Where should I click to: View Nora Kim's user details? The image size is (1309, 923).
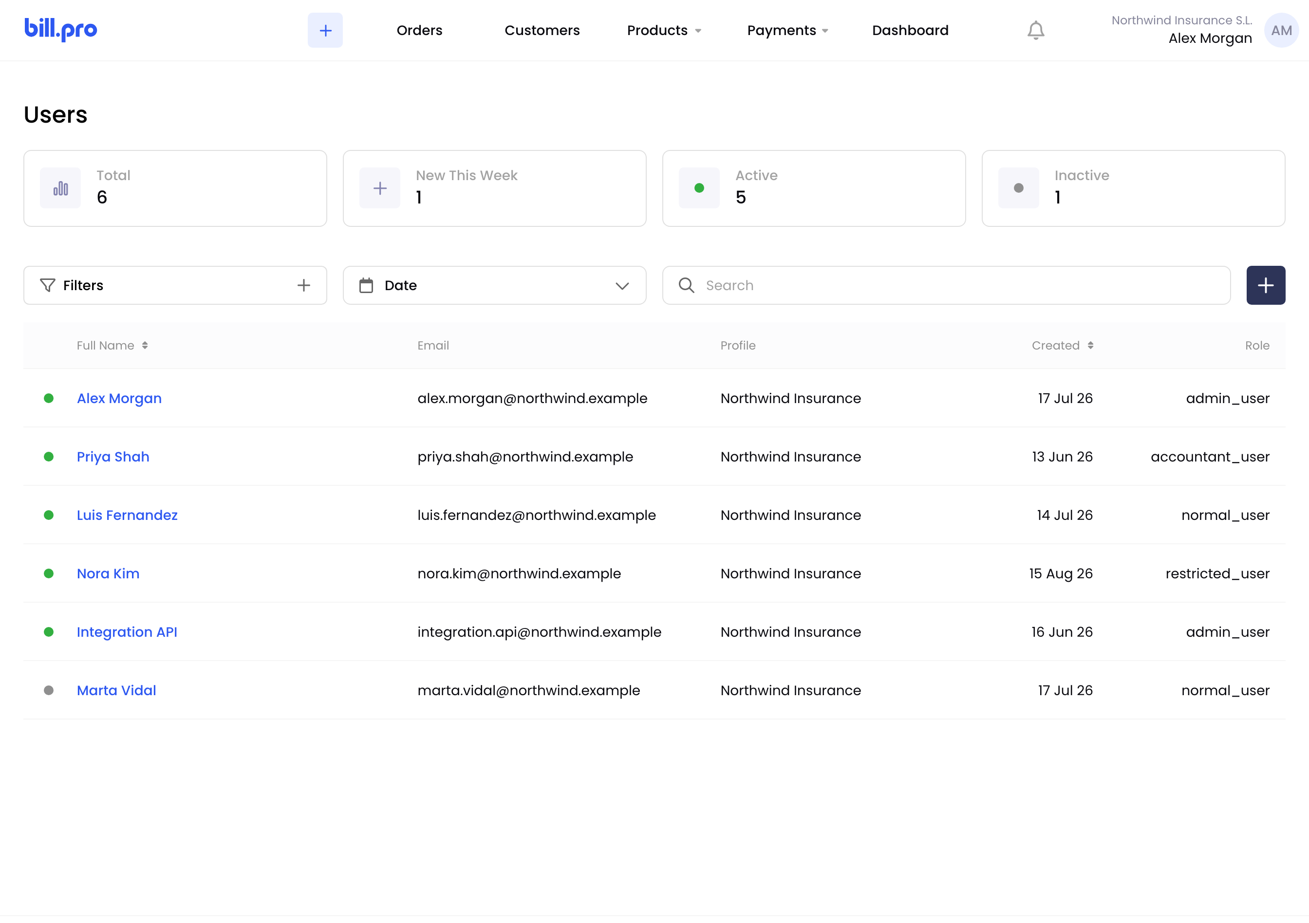(108, 573)
